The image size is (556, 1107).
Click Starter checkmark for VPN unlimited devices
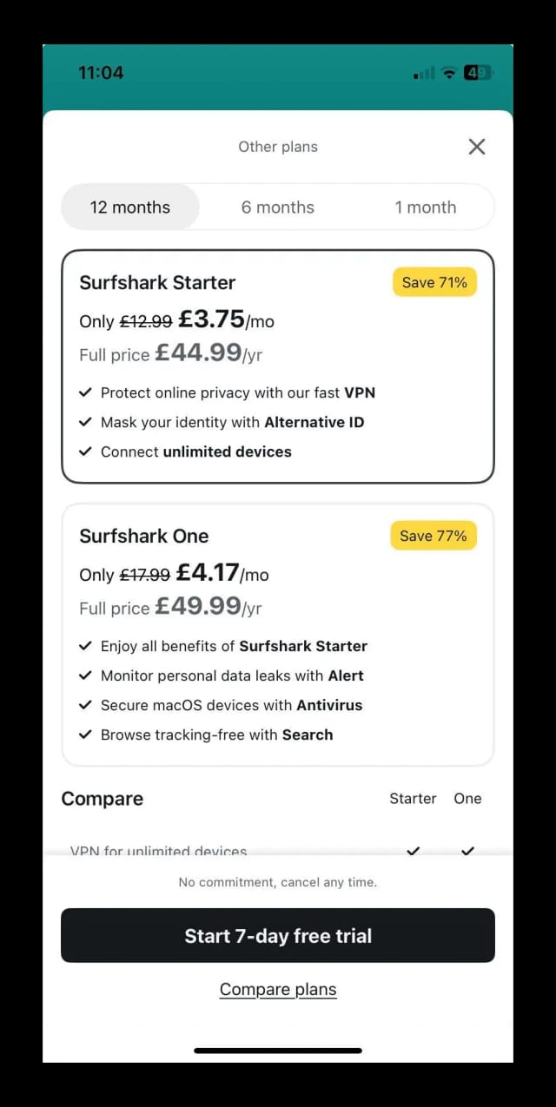(413, 852)
